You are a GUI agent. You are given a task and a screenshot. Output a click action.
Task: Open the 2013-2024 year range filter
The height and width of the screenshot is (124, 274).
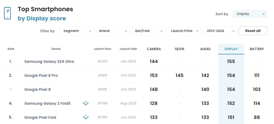220,31
